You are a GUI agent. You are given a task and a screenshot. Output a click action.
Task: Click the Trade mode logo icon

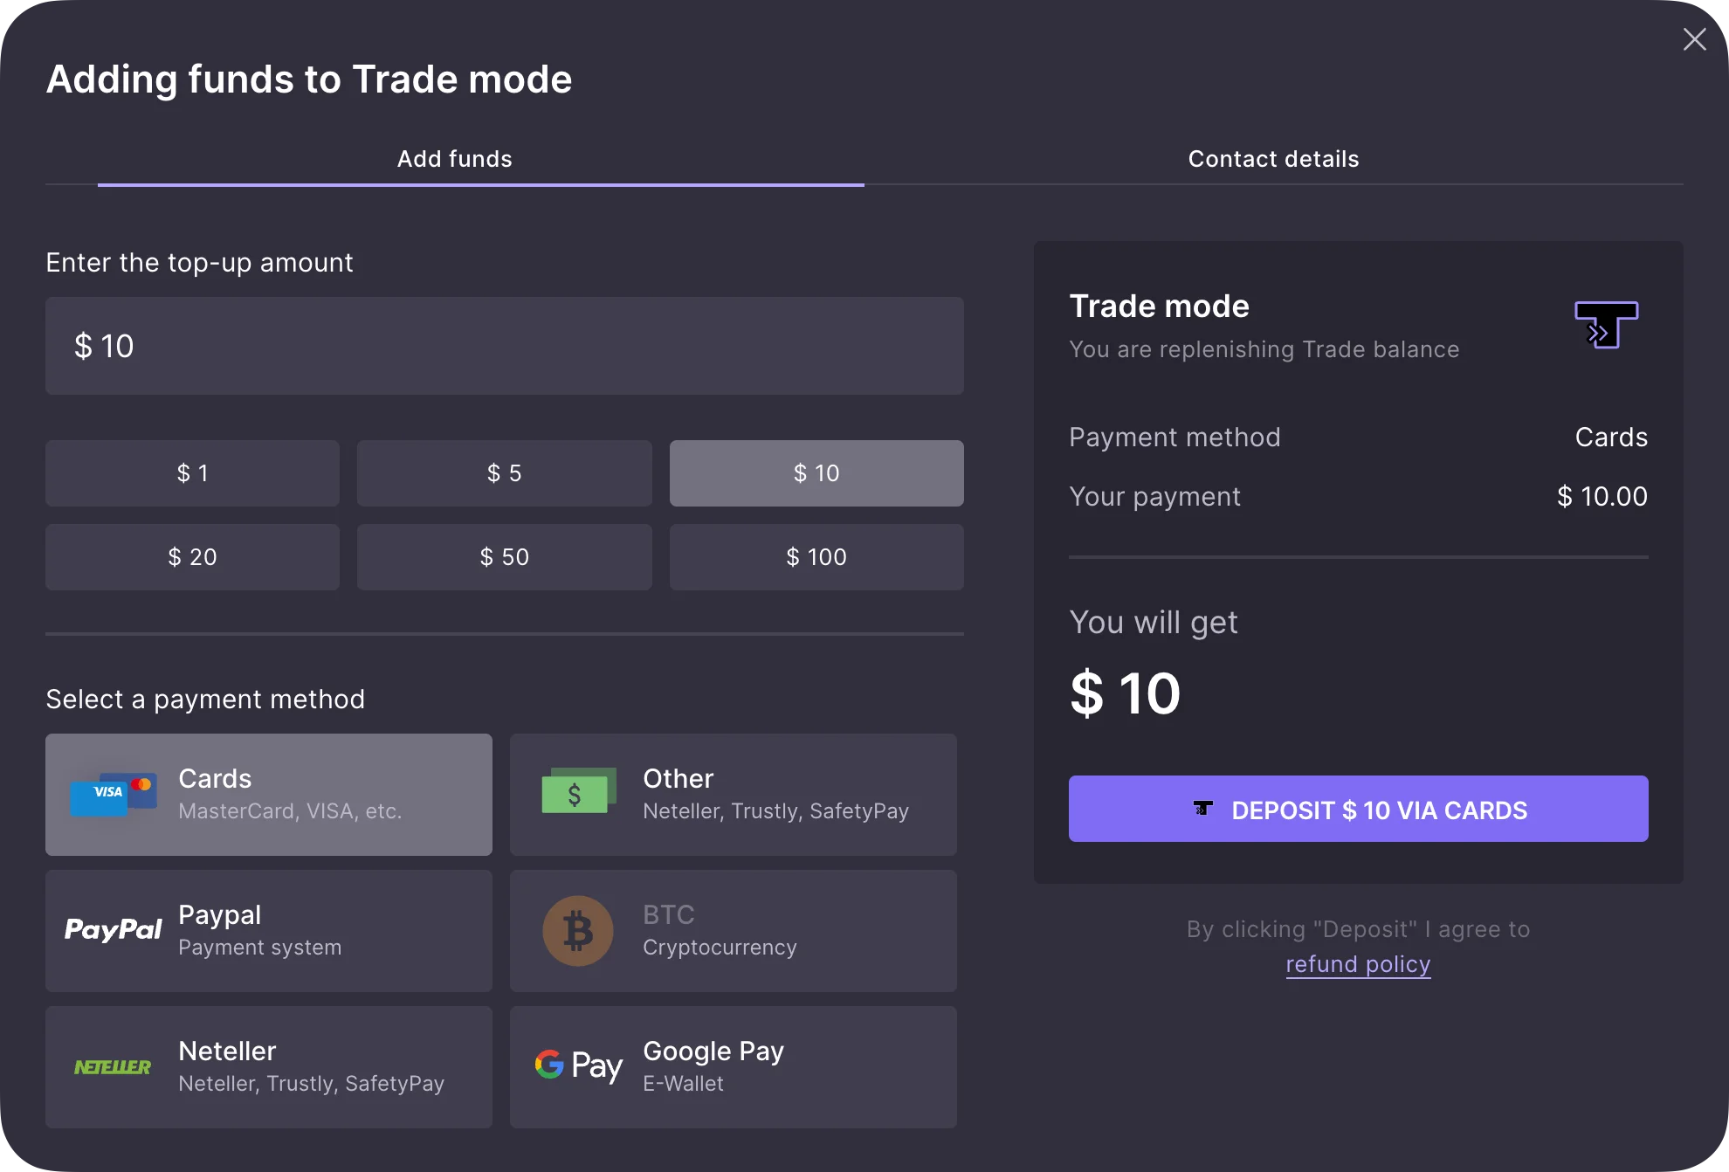(x=1606, y=325)
